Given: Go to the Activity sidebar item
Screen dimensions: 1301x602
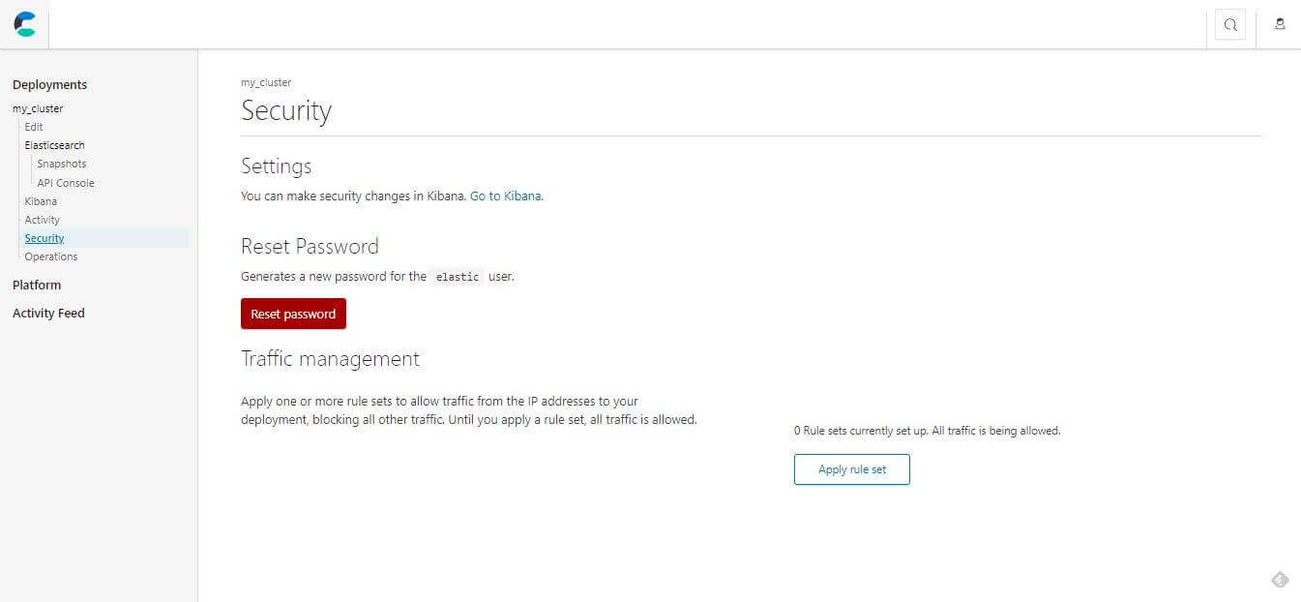Looking at the screenshot, I should [43, 220].
